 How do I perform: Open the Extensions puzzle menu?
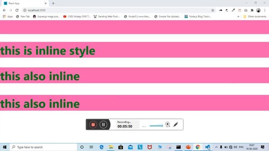coord(252,10)
